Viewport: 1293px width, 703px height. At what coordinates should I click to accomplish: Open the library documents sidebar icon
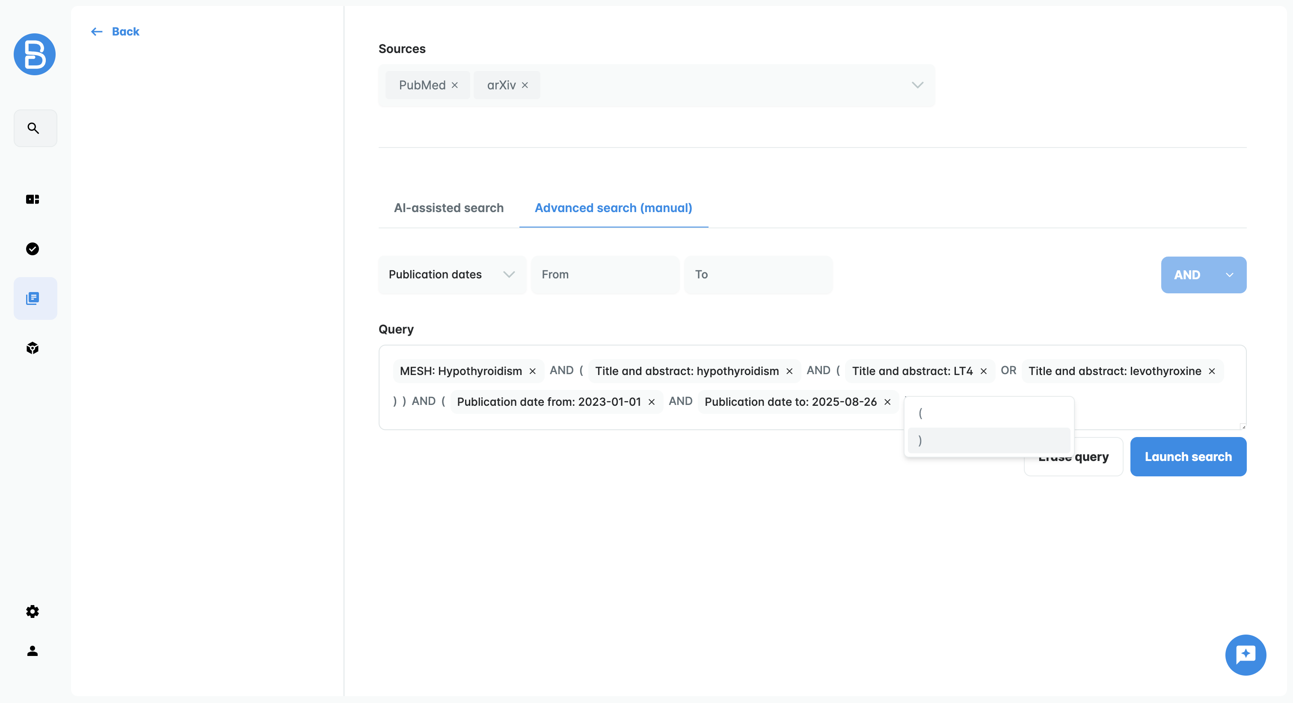[33, 298]
